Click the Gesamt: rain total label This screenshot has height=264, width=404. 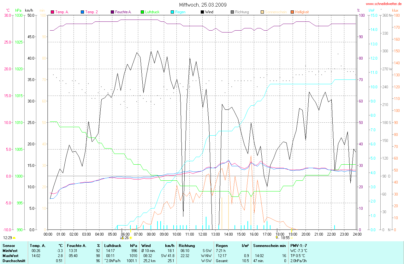pos(222,261)
